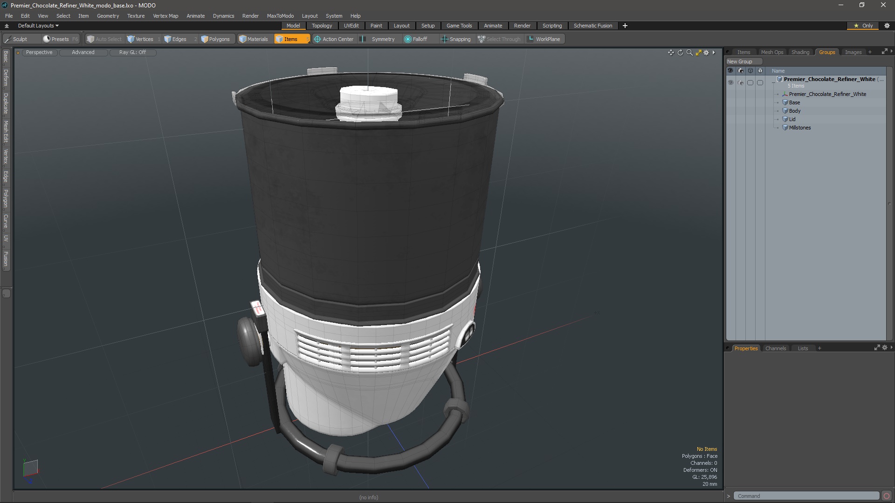The image size is (895, 503).
Task: Activate the Snapping tool
Action: click(455, 39)
